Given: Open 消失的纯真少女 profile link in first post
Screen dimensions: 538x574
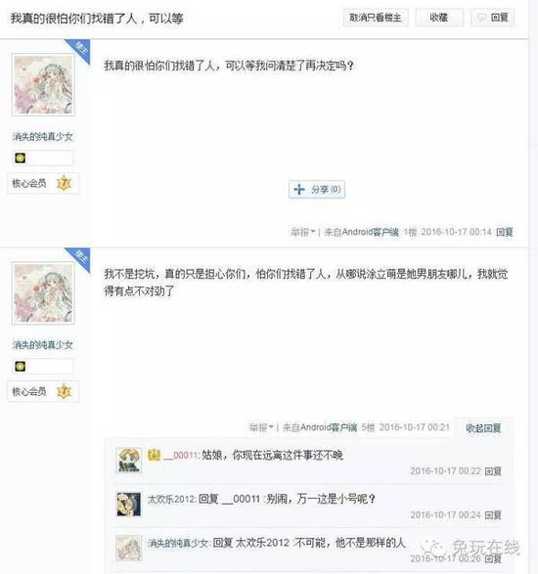Looking at the screenshot, I should (43, 137).
